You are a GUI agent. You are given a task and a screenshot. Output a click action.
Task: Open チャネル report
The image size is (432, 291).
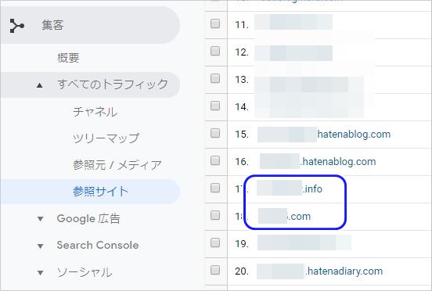95,112
